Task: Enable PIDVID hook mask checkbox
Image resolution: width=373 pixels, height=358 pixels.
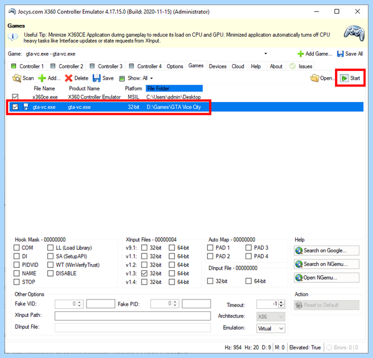Action: point(16,265)
